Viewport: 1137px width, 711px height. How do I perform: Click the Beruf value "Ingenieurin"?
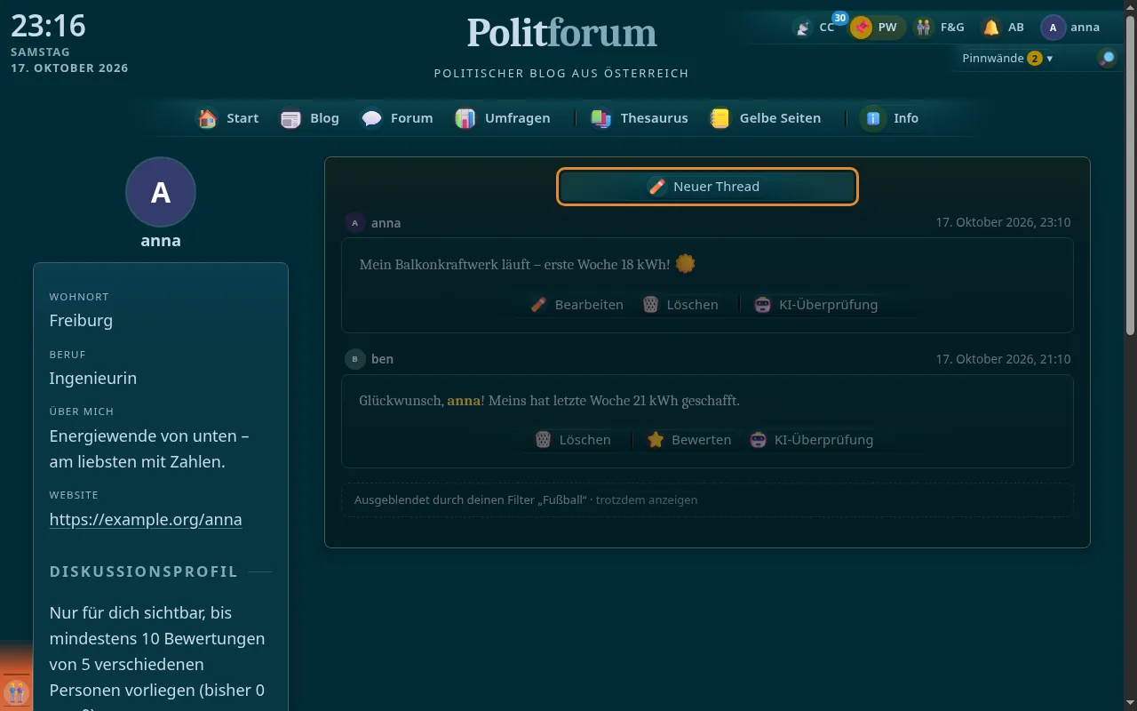(x=93, y=379)
